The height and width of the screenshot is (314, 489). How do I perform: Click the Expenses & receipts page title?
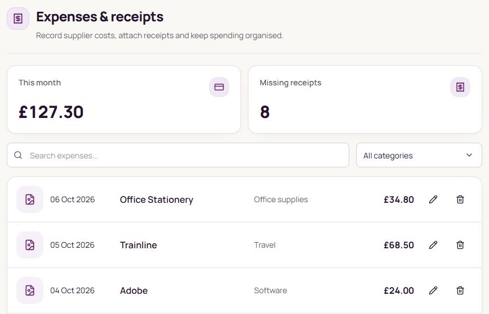100,17
